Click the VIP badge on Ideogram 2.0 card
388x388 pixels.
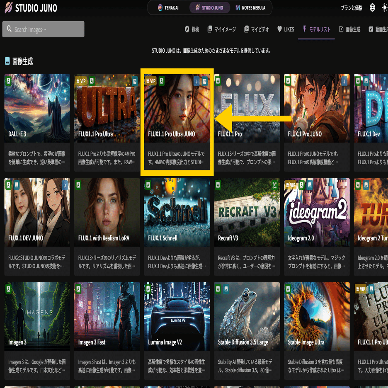pyautogui.click(x=291, y=185)
